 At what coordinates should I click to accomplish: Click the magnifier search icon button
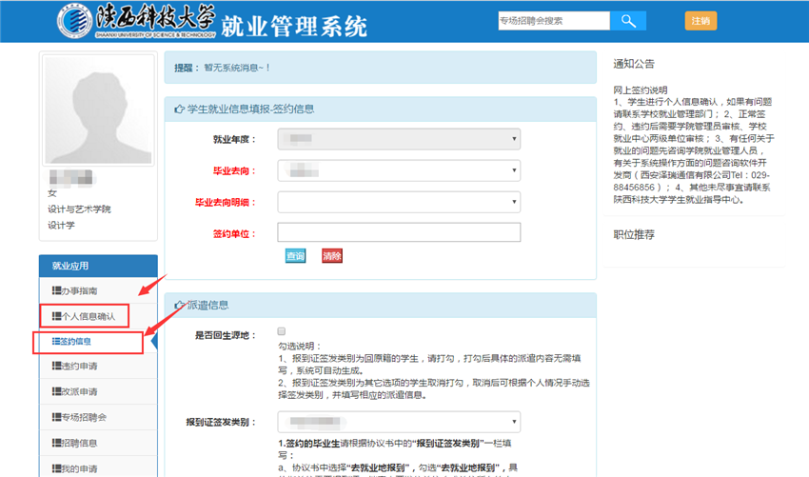pyautogui.click(x=628, y=21)
